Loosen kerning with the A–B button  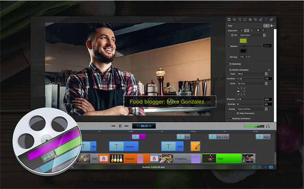248,57
